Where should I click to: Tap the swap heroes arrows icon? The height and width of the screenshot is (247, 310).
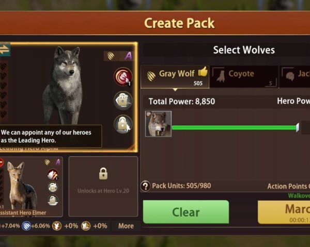click(5, 50)
